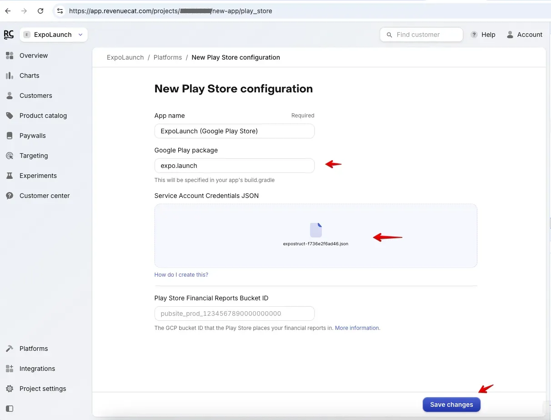The height and width of the screenshot is (420, 551).
Task: Open Project settings in the sidebar
Action: 43,389
